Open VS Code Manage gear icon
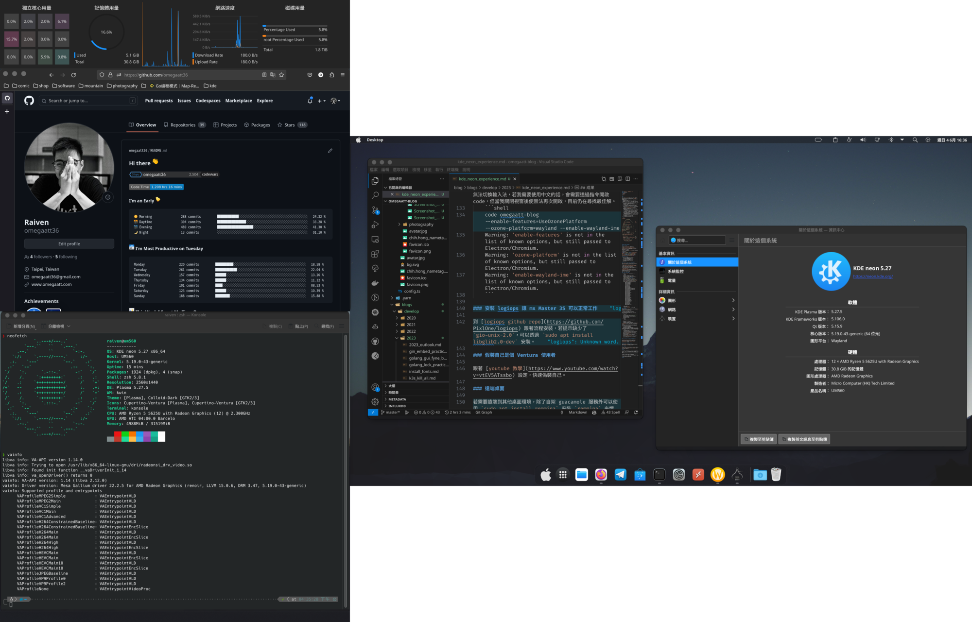Image resolution: width=972 pixels, height=622 pixels. tap(375, 401)
